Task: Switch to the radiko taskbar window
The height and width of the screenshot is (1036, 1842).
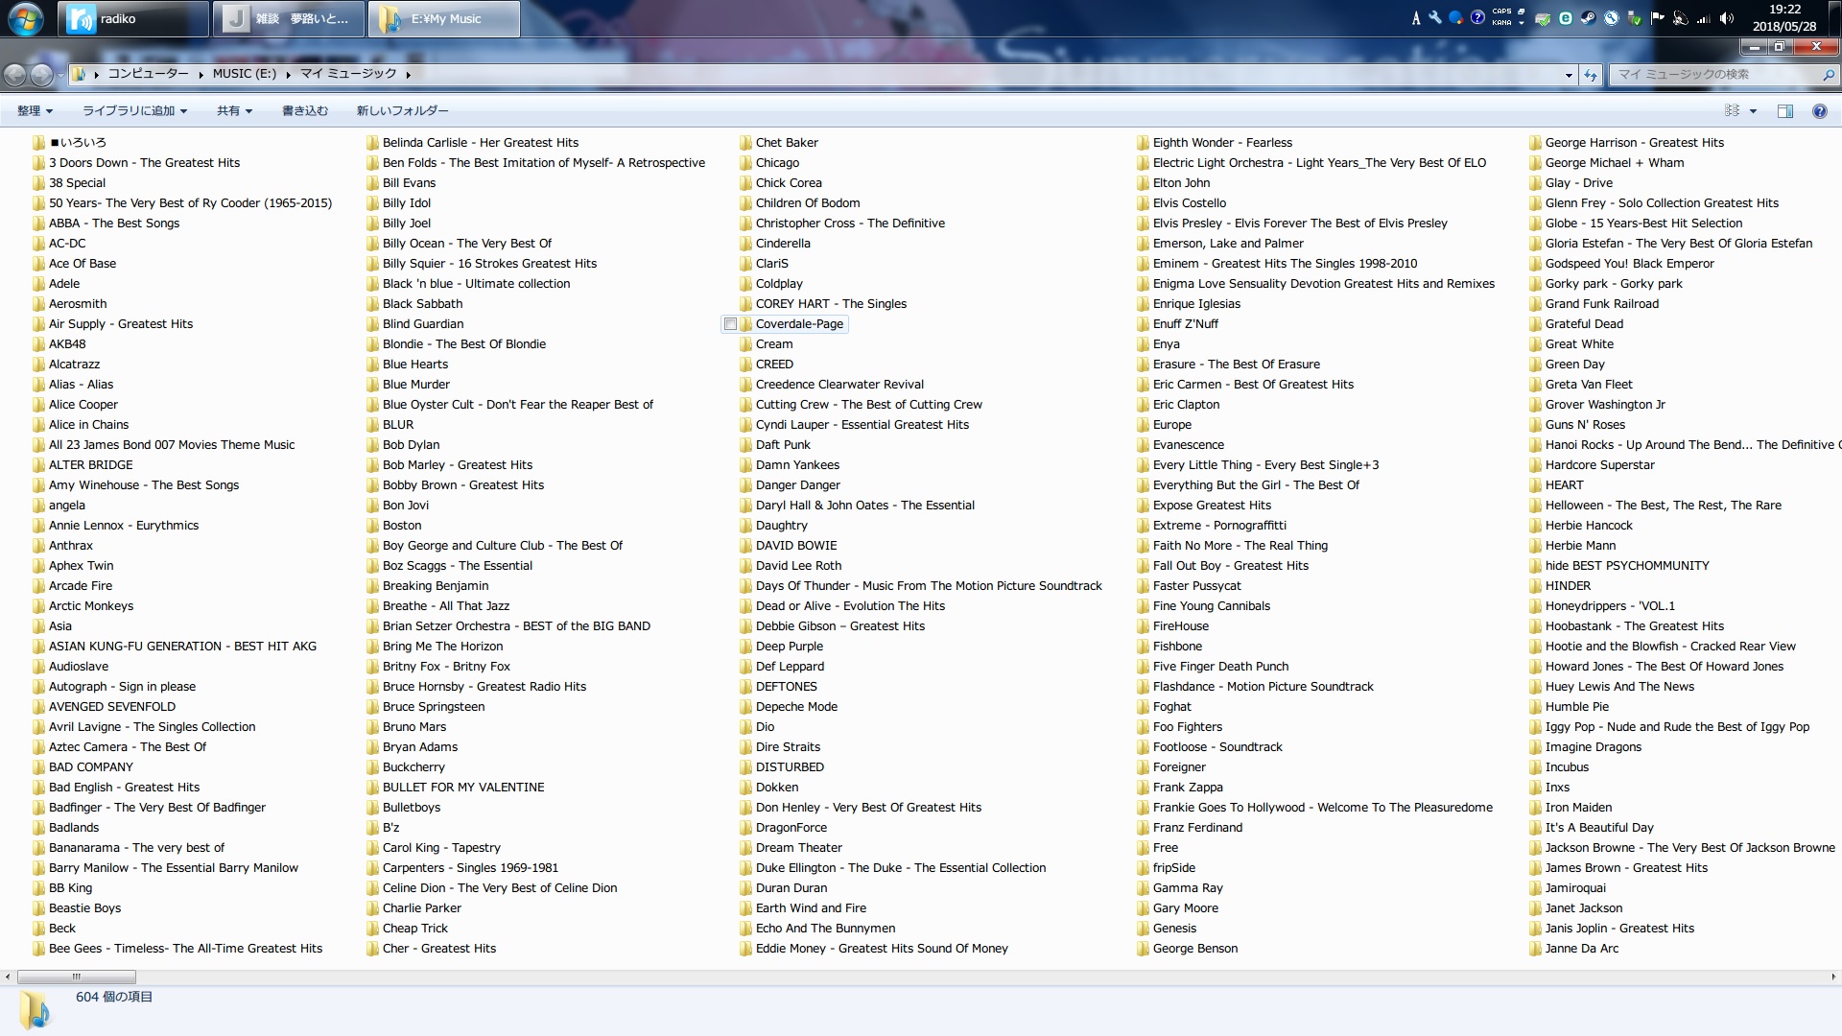Action: click(133, 18)
